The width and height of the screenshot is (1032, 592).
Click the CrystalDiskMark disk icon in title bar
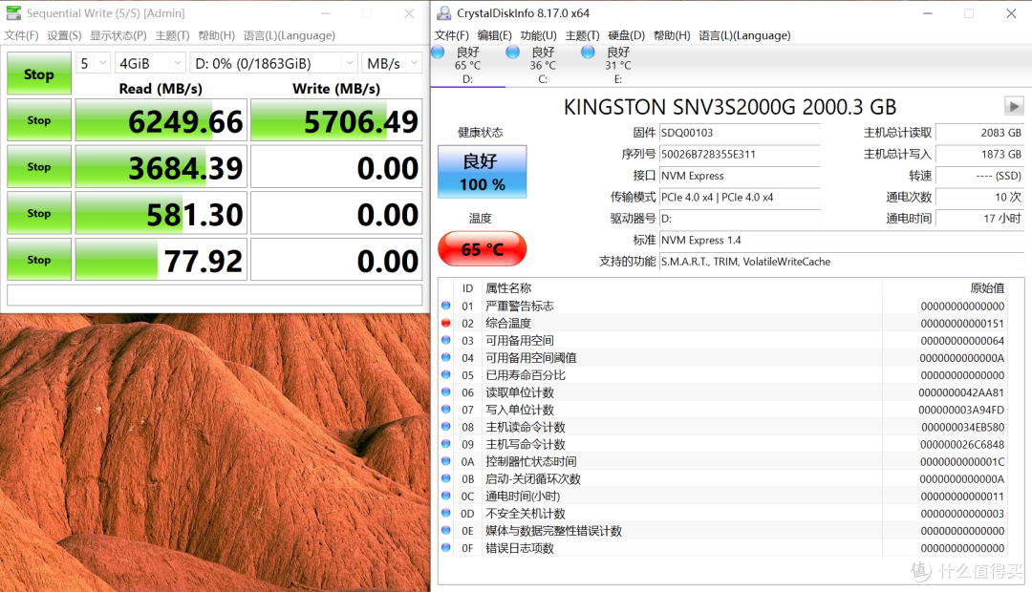(13, 12)
